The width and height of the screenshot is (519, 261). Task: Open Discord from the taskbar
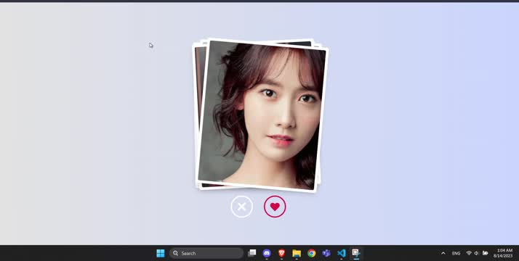point(267,253)
